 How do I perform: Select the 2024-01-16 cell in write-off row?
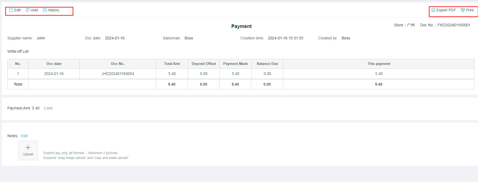54,74
